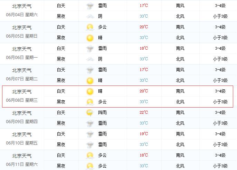Screen dimensions: 237x170
Task: Select the date 06月04日 星期六
Action: [22, 15]
